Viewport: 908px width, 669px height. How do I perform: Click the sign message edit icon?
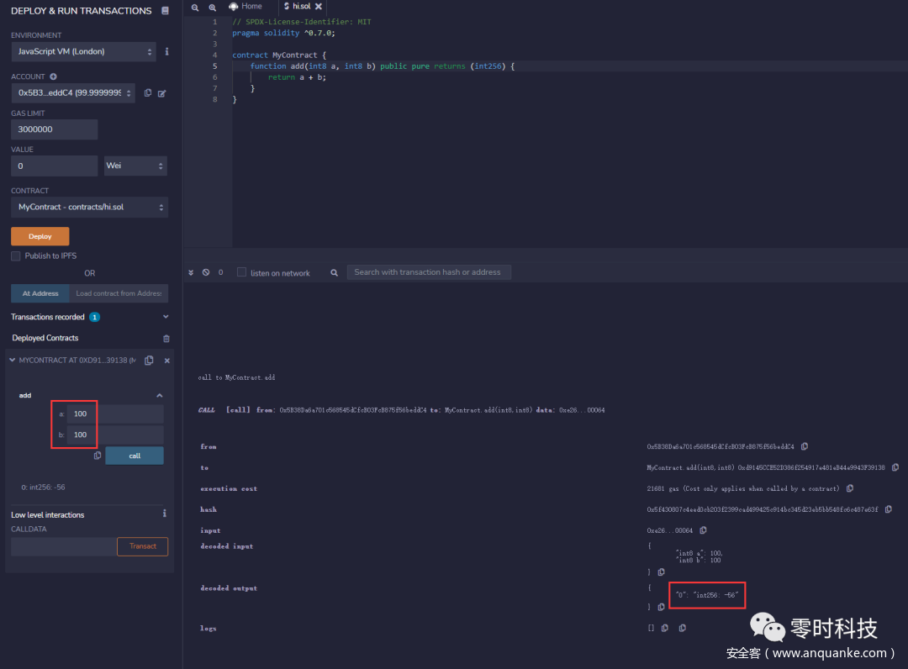coord(162,93)
